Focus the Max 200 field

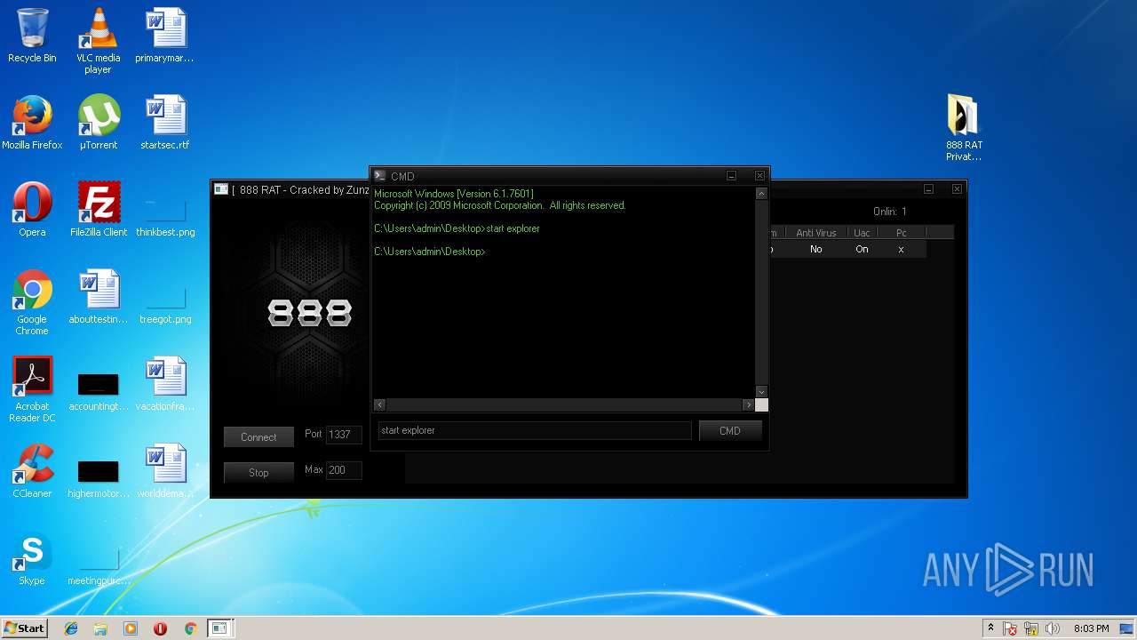coord(344,470)
